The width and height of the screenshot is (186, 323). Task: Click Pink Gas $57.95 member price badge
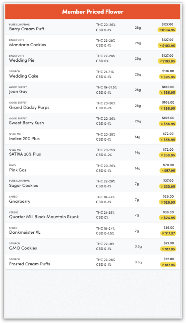click(x=168, y=171)
